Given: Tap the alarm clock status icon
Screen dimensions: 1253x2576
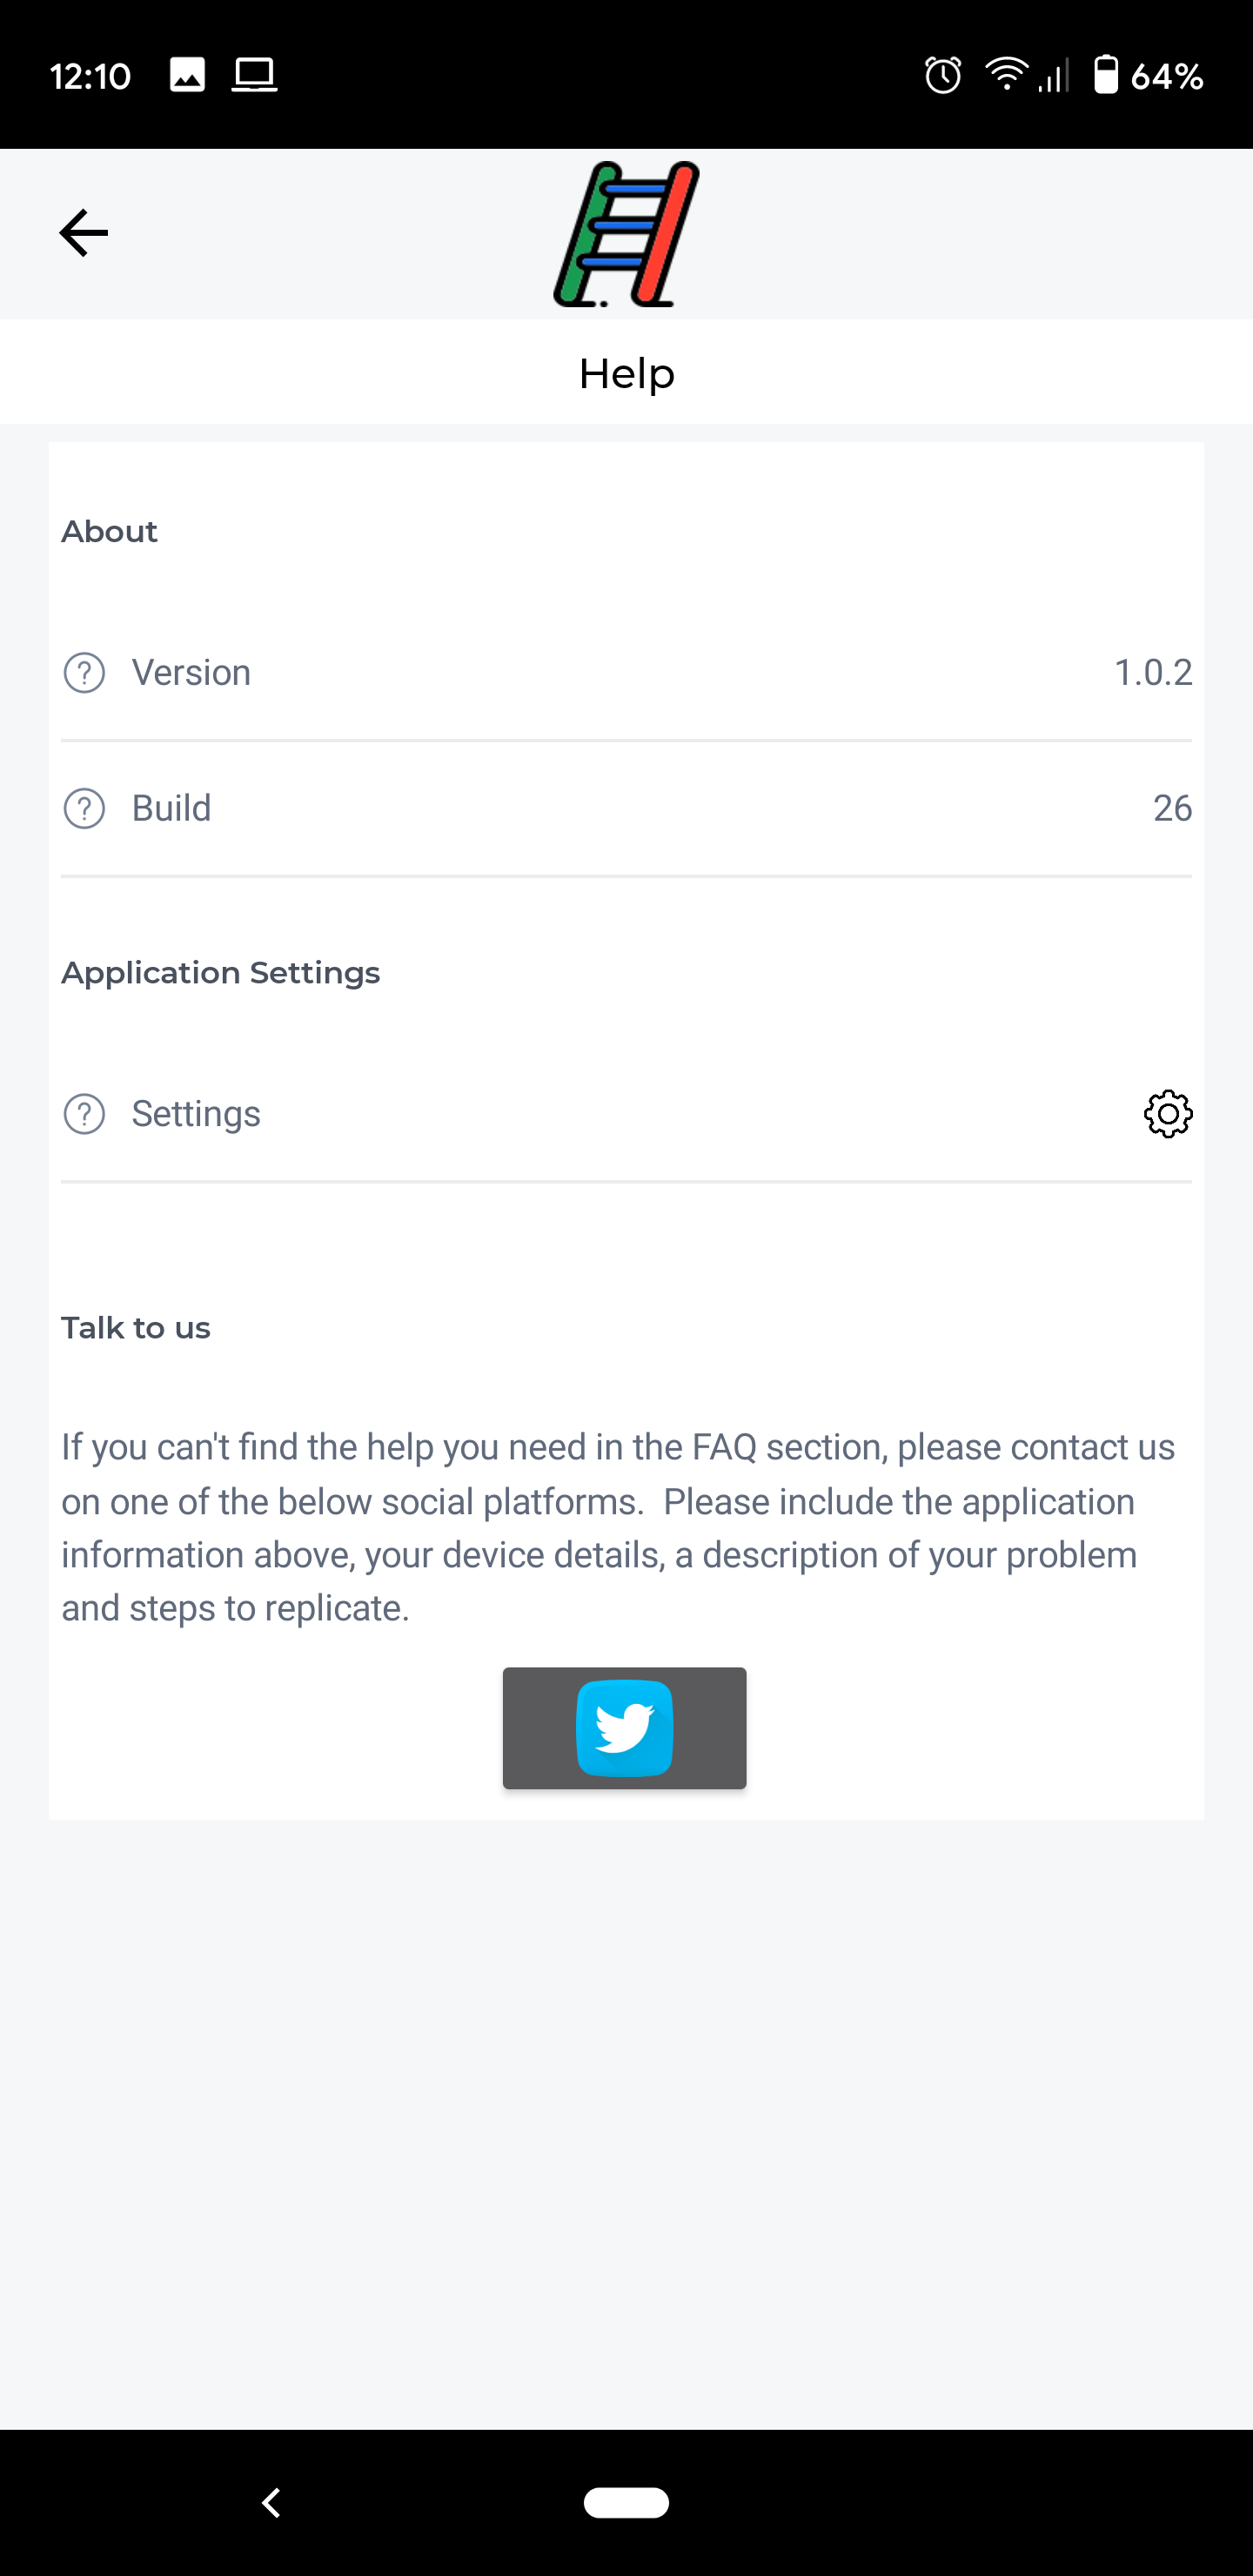Looking at the screenshot, I should 942,75.
